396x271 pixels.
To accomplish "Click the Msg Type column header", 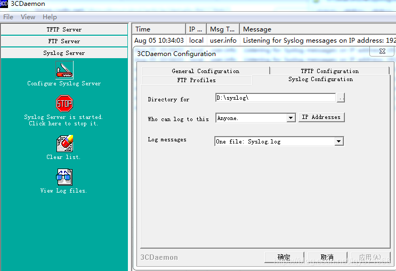I will [x=223, y=29].
